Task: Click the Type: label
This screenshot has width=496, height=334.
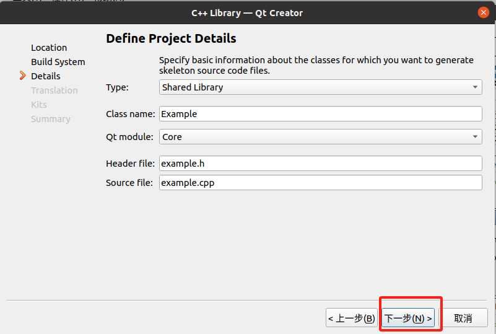Action: pos(118,87)
